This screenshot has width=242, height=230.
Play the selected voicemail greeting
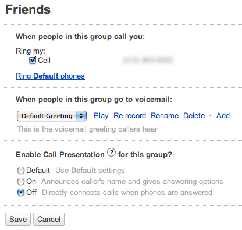click(101, 116)
